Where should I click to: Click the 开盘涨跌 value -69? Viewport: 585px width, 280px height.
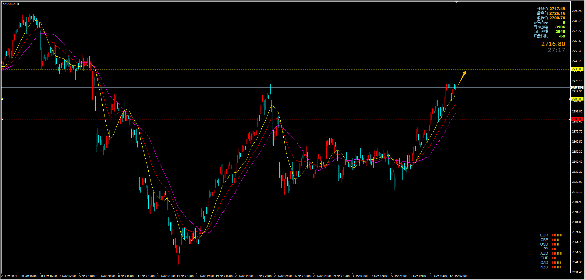[562, 36]
